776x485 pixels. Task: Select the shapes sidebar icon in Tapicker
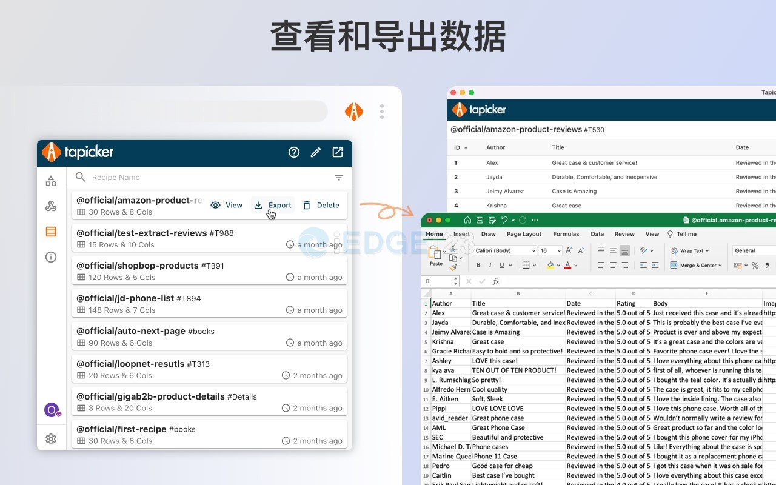(x=51, y=181)
